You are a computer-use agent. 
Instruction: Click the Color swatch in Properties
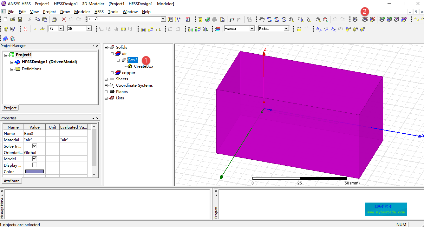(x=35, y=171)
